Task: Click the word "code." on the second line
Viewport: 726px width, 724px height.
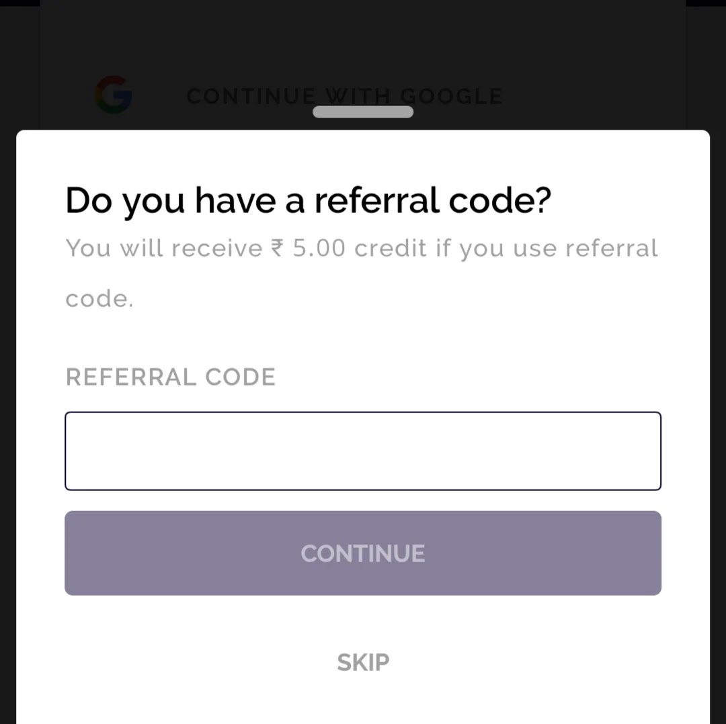Action: click(x=99, y=299)
